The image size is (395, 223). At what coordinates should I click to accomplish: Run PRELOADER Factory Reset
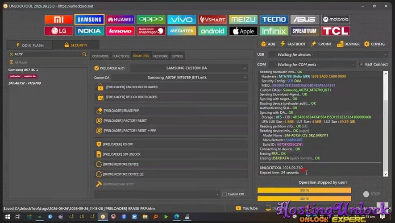(171, 120)
